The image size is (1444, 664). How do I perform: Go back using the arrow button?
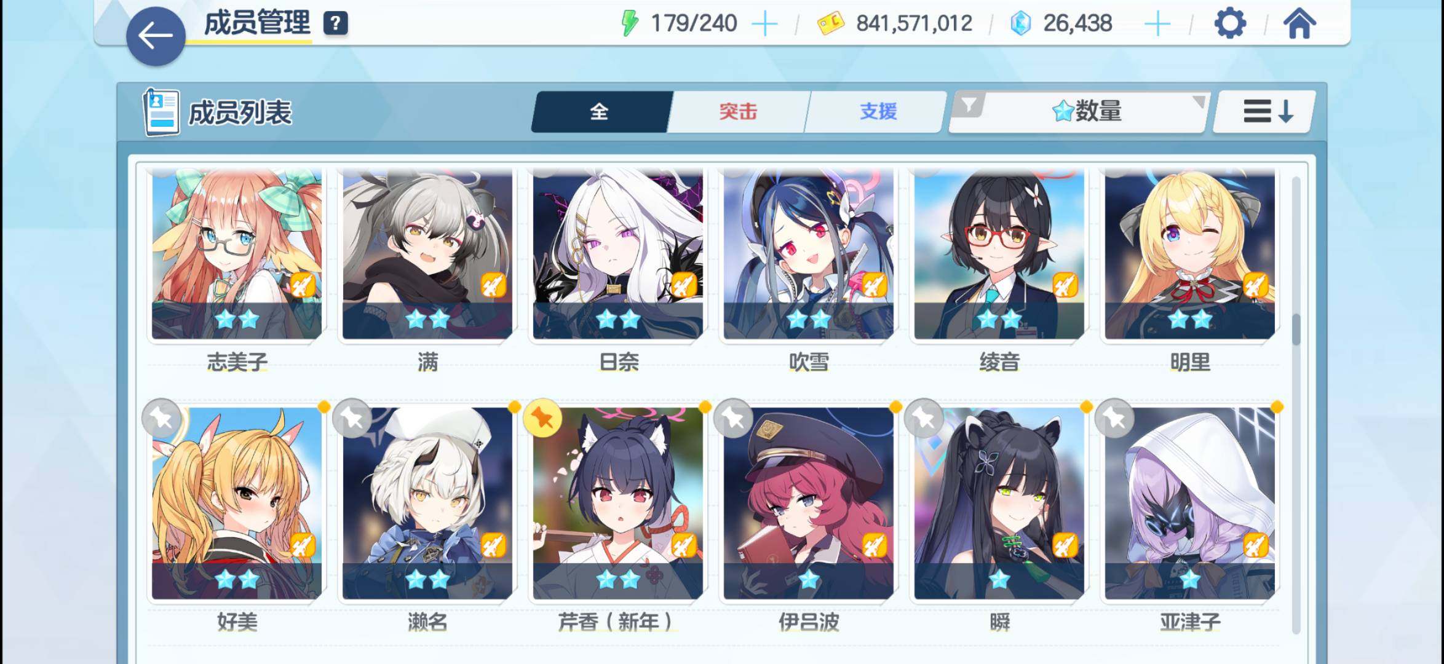point(156,36)
